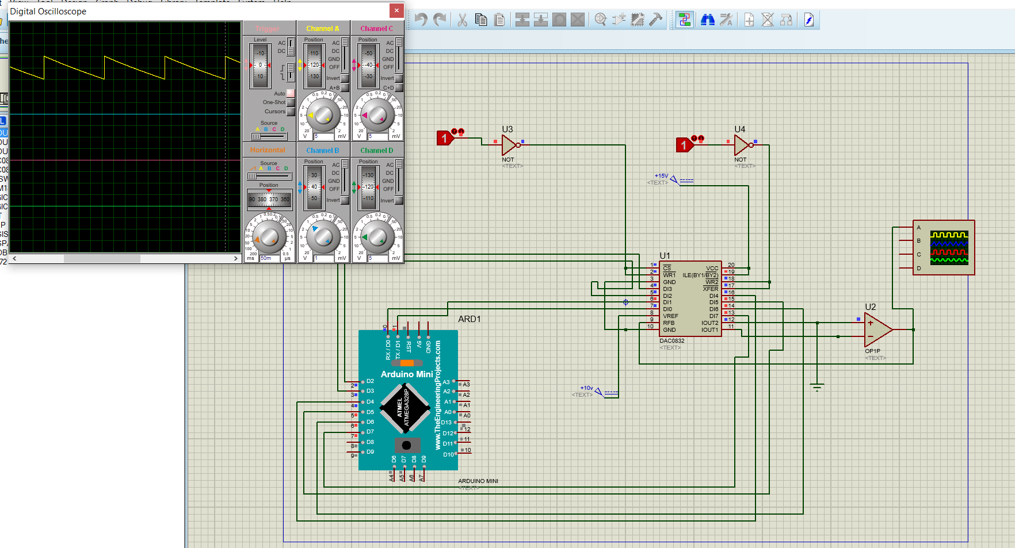This screenshot has width=1015, height=548.
Task: Click the Channel A scale value field
Action: (323, 136)
